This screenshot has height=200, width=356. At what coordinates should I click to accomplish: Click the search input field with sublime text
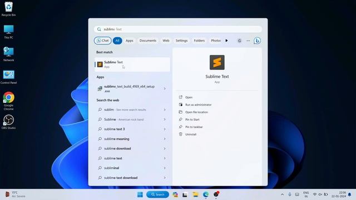click(x=178, y=29)
